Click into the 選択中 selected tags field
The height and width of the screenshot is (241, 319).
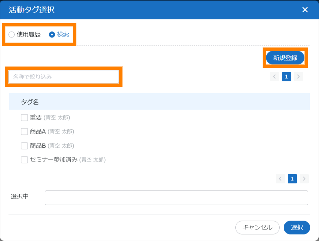click(176, 198)
